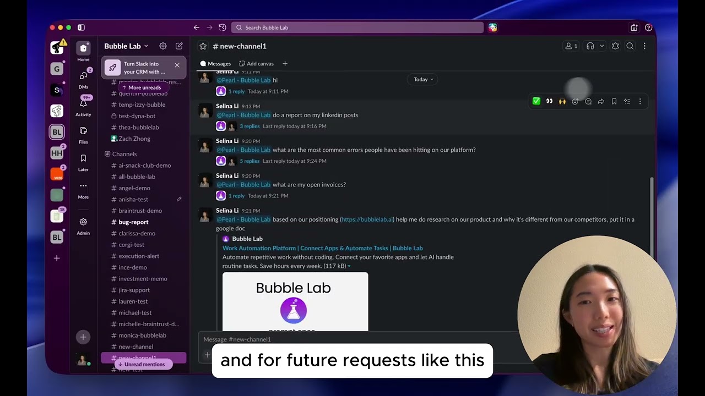This screenshot has height=396, width=705.
Task: Switch to the G workspace icon
Action: pyautogui.click(x=57, y=69)
